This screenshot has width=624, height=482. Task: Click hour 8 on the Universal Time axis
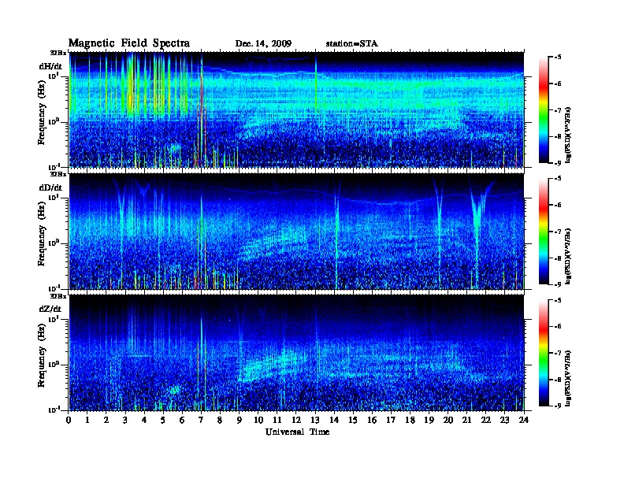tap(220, 420)
